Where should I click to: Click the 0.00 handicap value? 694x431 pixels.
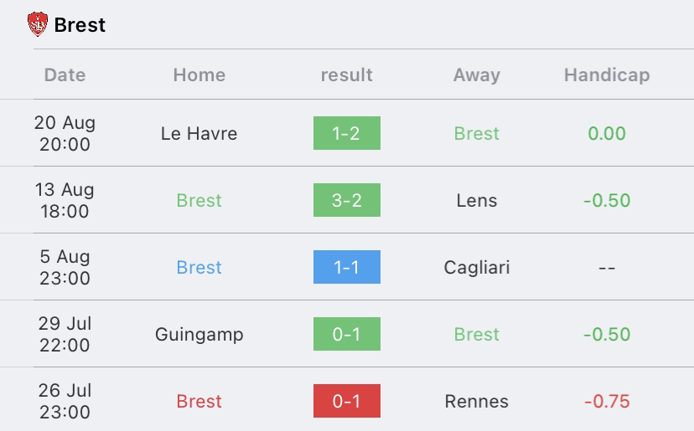pos(607,134)
